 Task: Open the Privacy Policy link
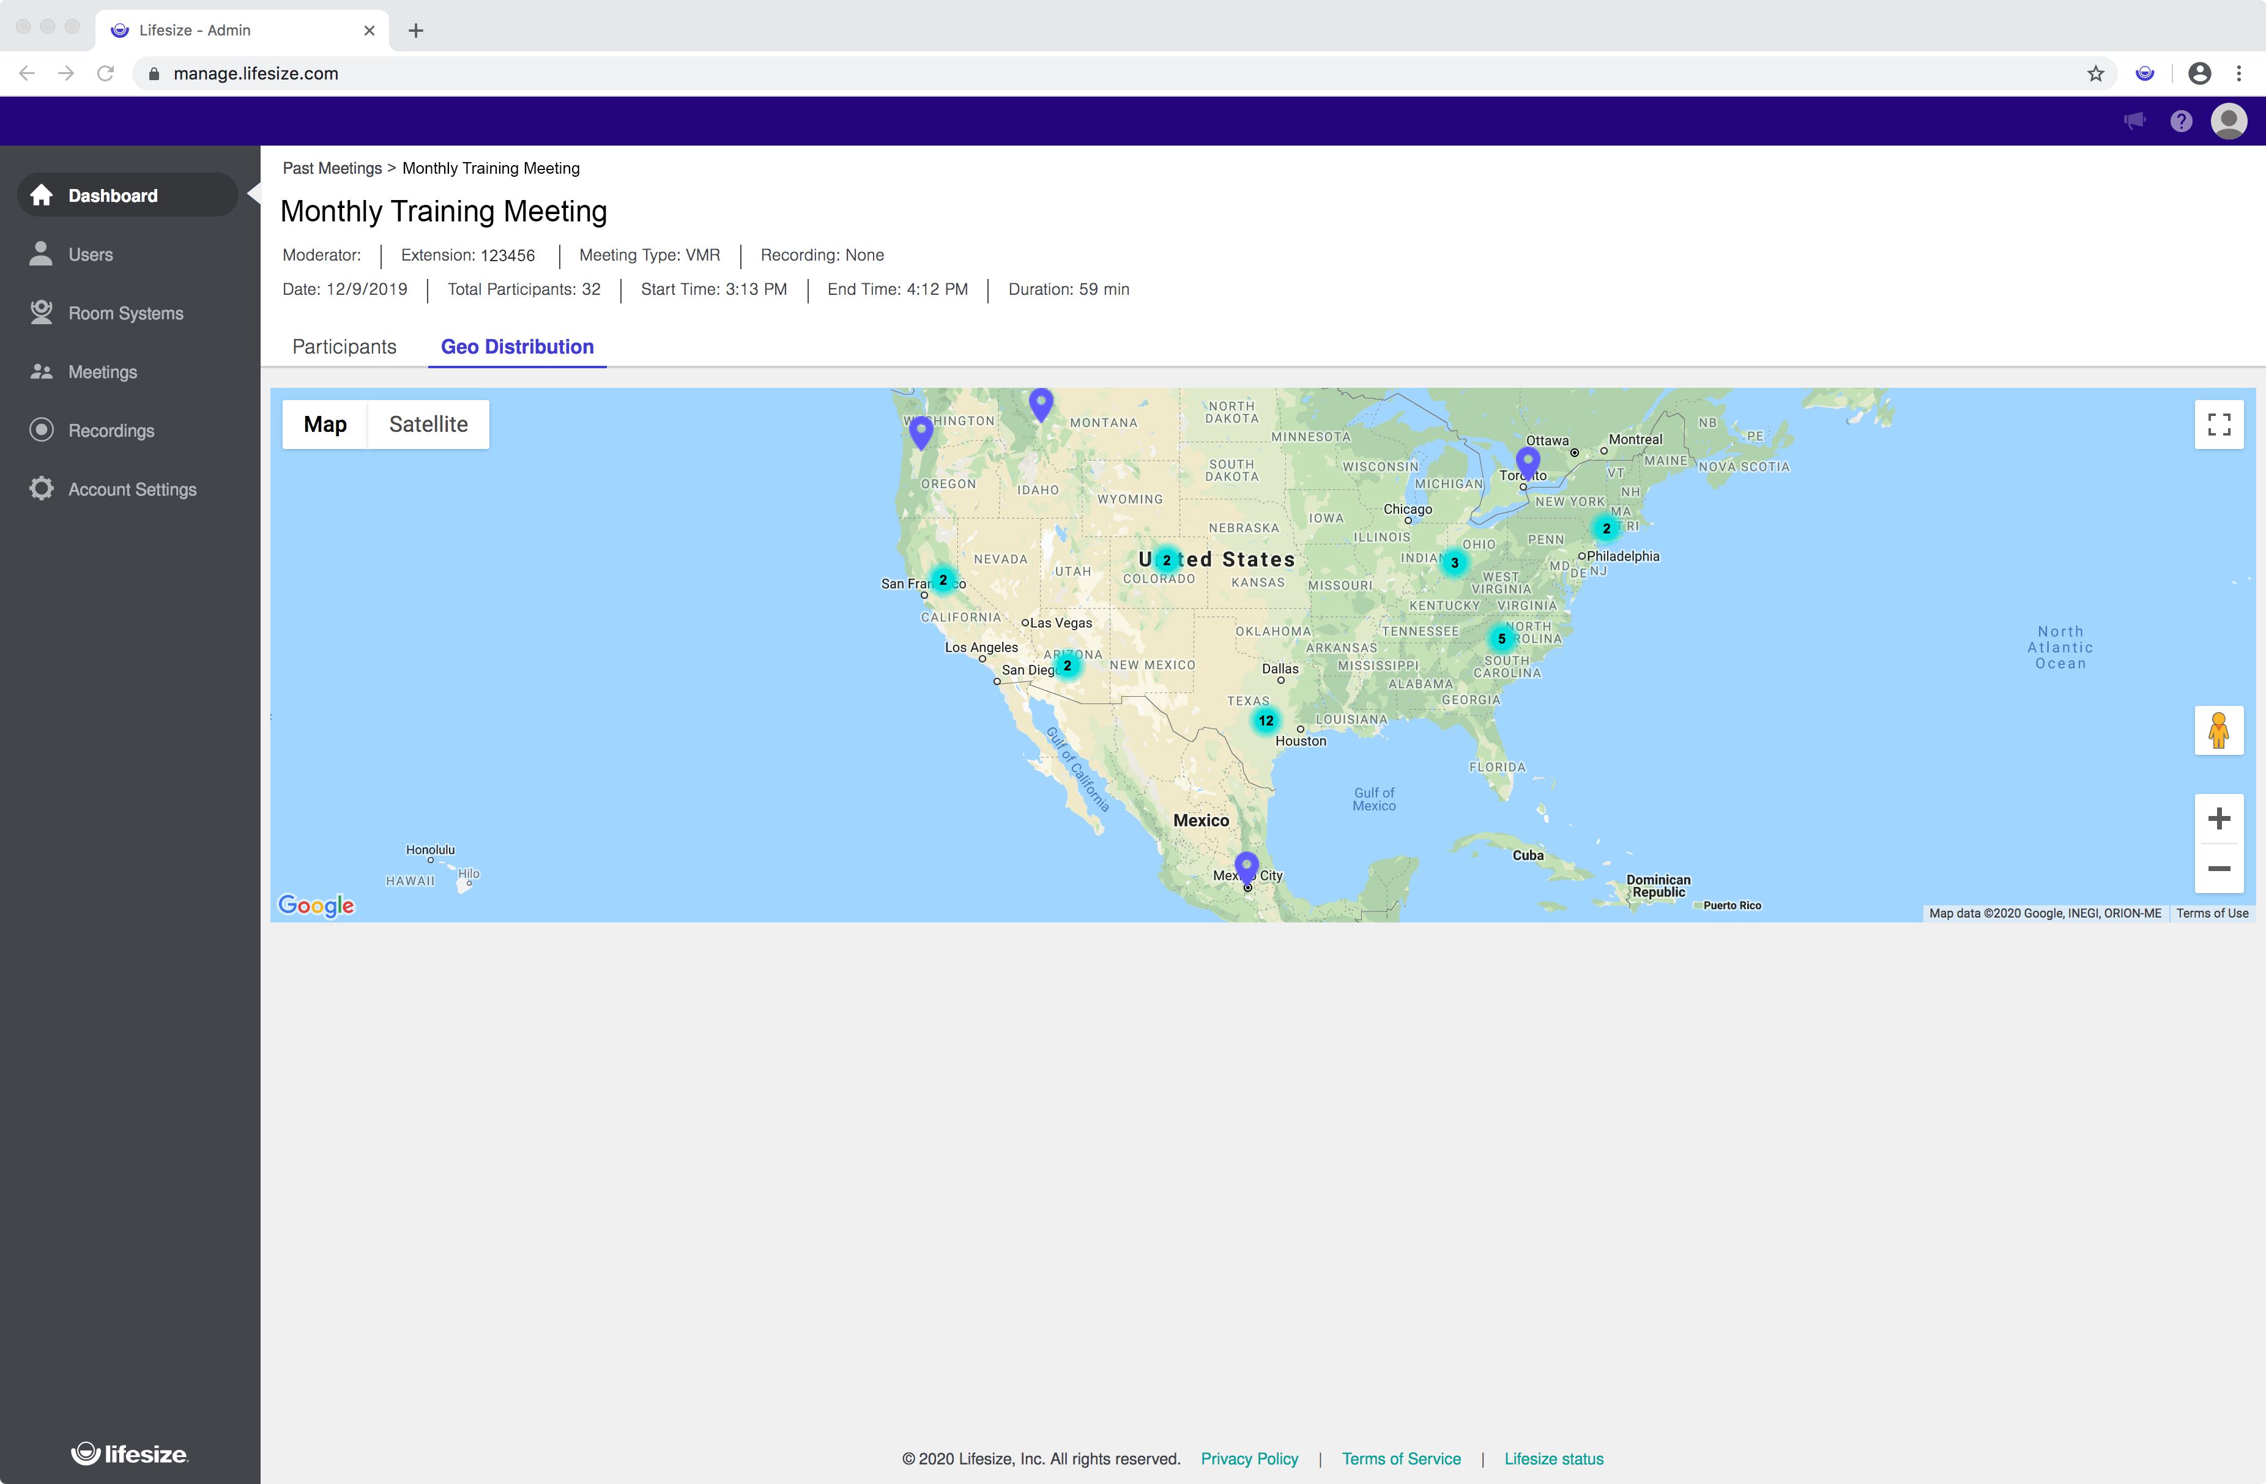pos(1249,1458)
